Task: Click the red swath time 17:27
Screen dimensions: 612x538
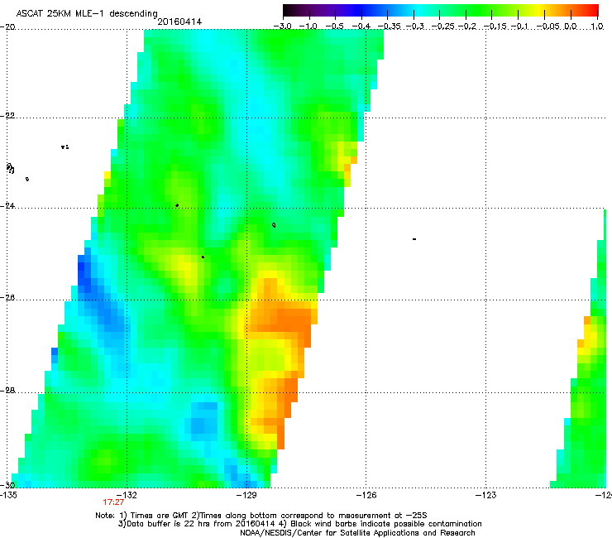Action: coord(113,502)
